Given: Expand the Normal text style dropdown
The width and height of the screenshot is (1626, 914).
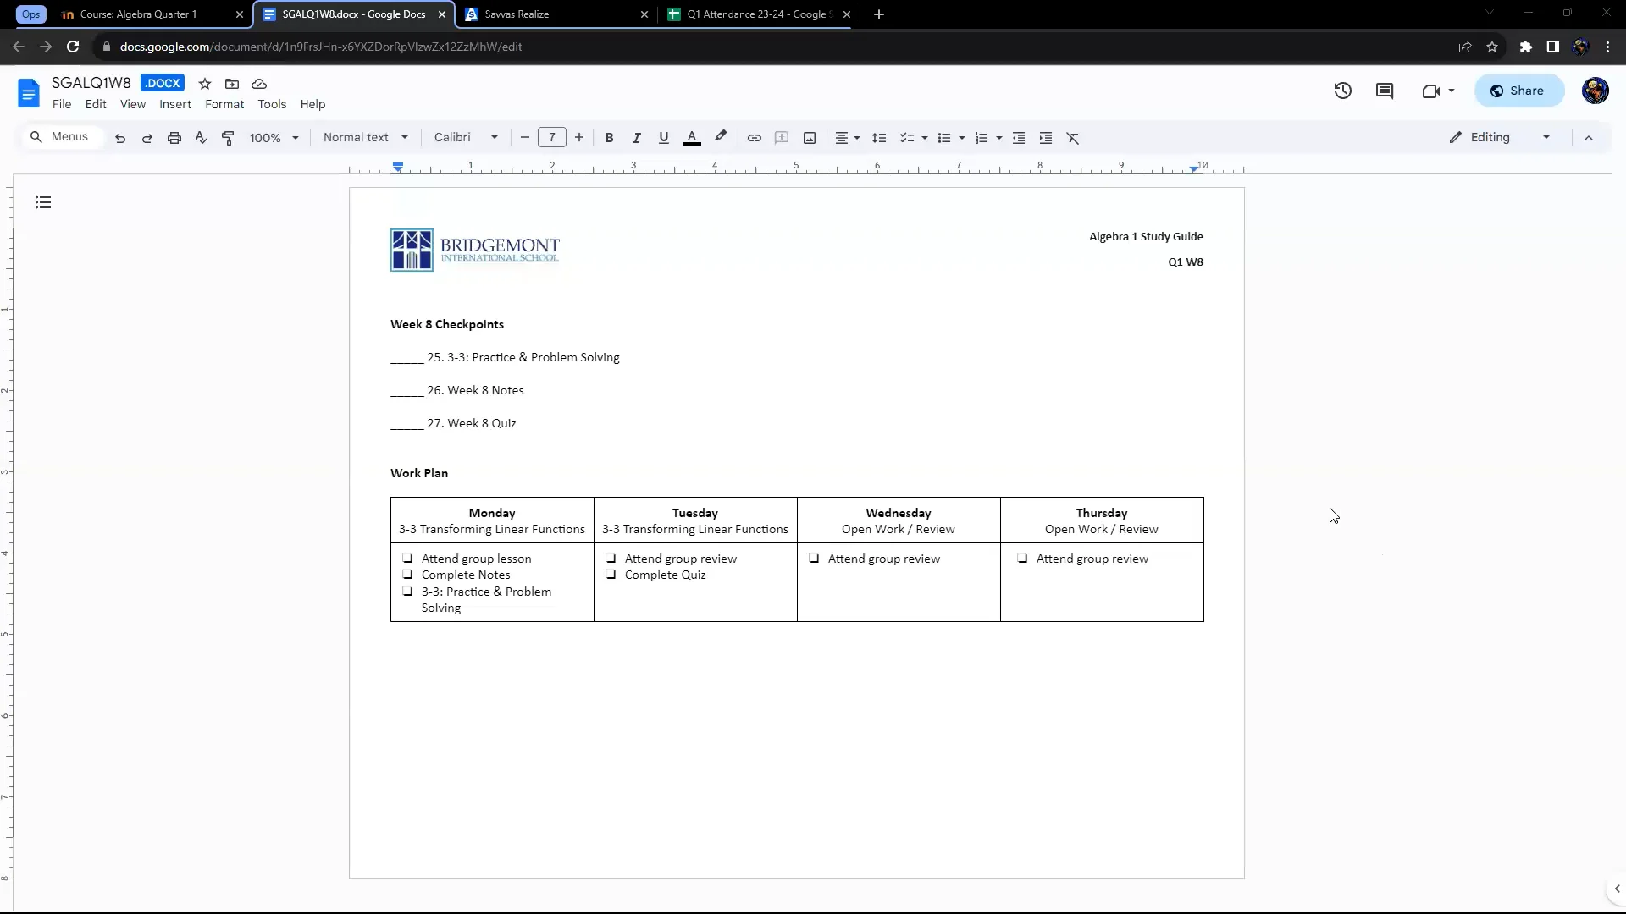Looking at the screenshot, I should 366,137.
